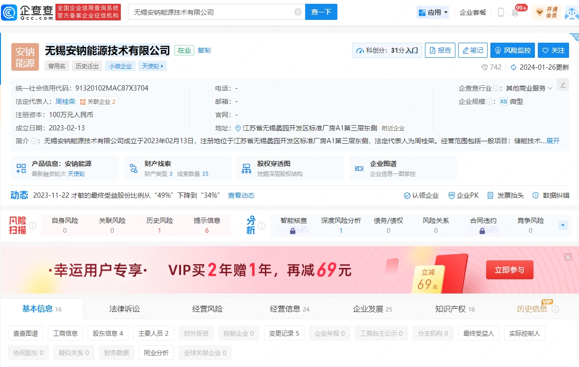The width and height of the screenshot is (579, 367).
Task: Open the 企业图谱 company graph icon
Action: [359, 168]
